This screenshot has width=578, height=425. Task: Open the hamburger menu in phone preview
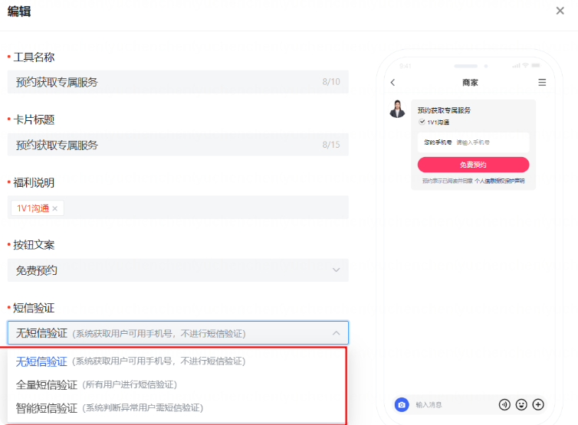tap(542, 83)
